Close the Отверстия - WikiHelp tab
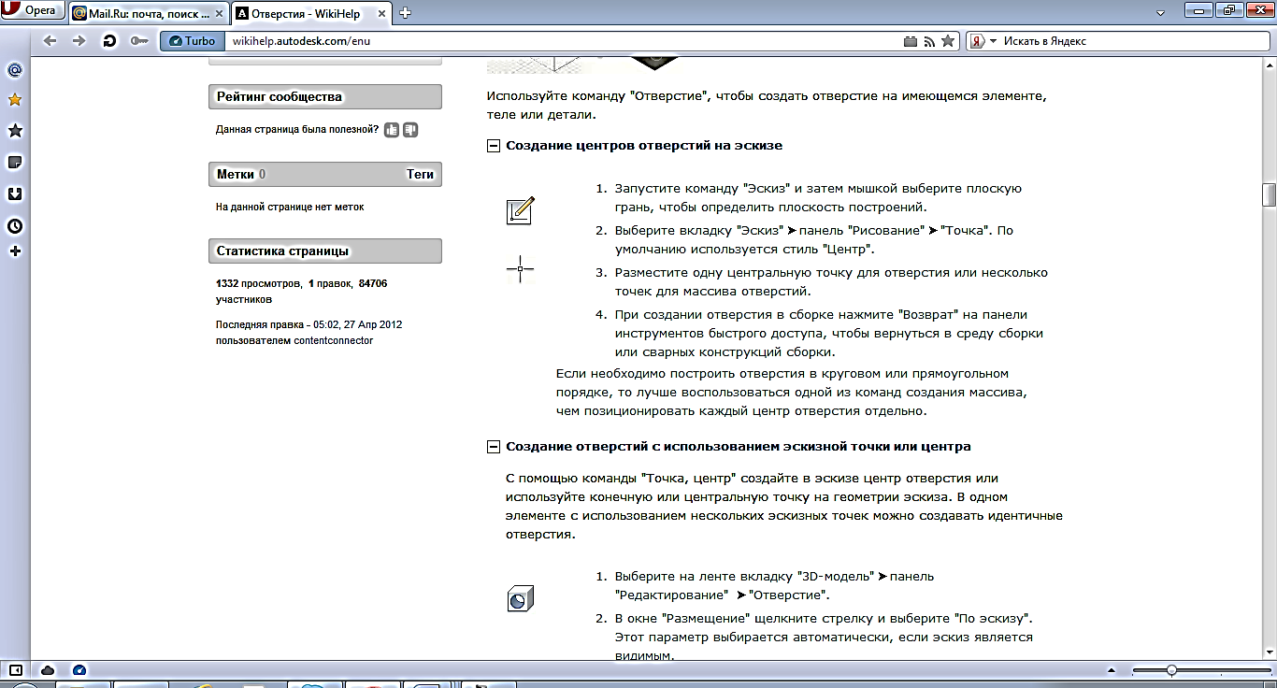1277x688 pixels. pyautogui.click(x=383, y=13)
